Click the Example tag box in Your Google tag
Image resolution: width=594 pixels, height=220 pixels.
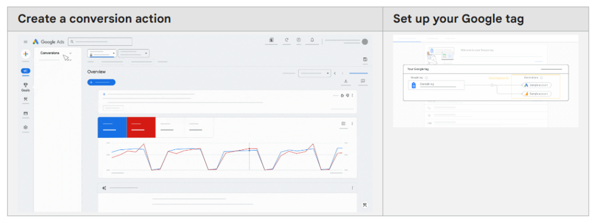pyautogui.click(x=436, y=85)
